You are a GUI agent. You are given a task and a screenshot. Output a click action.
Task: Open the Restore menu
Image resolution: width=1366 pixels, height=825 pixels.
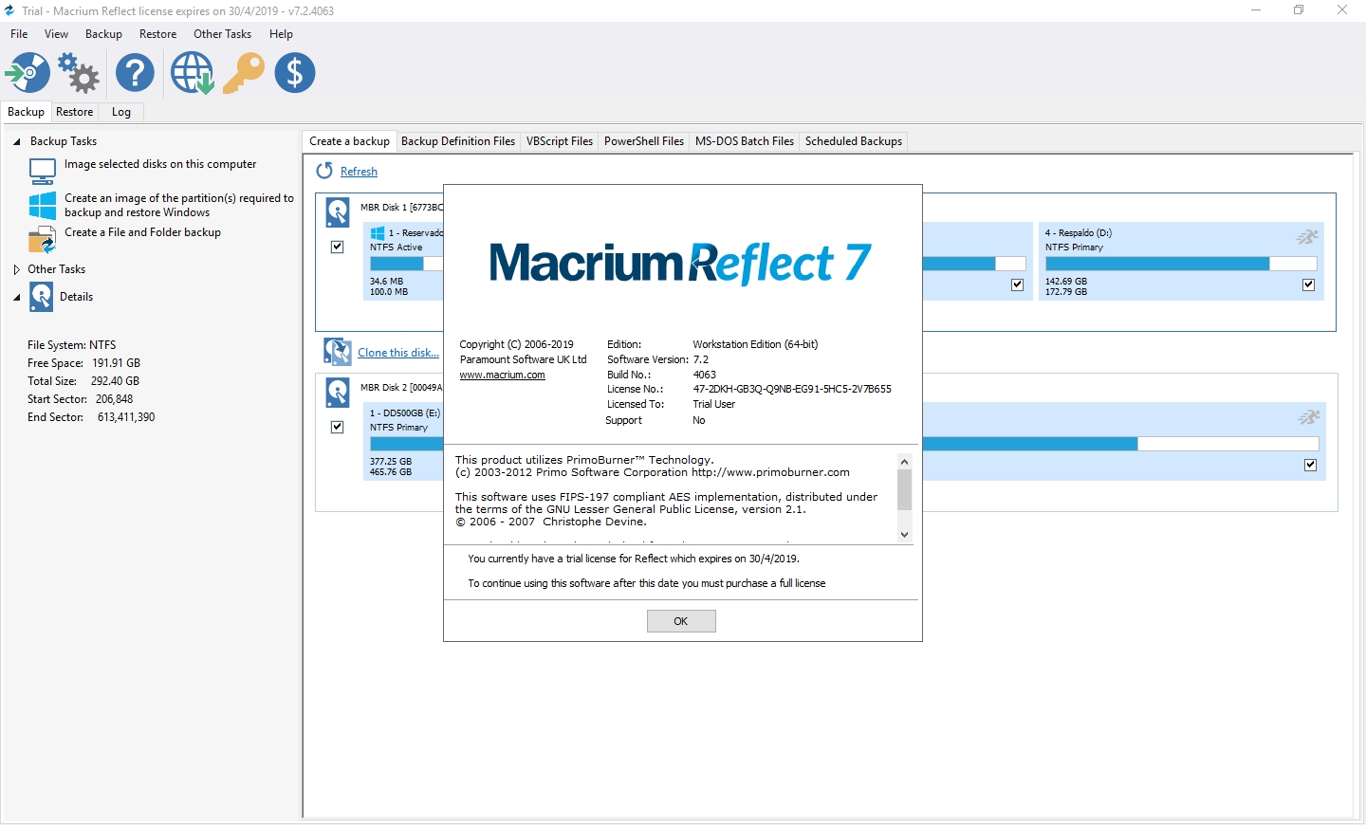pyautogui.click(x=157, y=34)
